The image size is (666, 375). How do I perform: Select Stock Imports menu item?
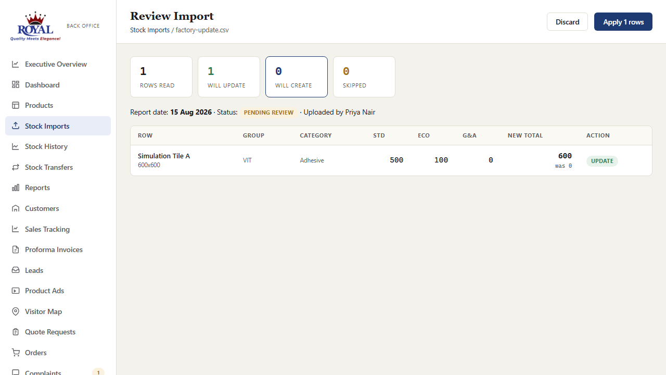[x=58, y=126]
